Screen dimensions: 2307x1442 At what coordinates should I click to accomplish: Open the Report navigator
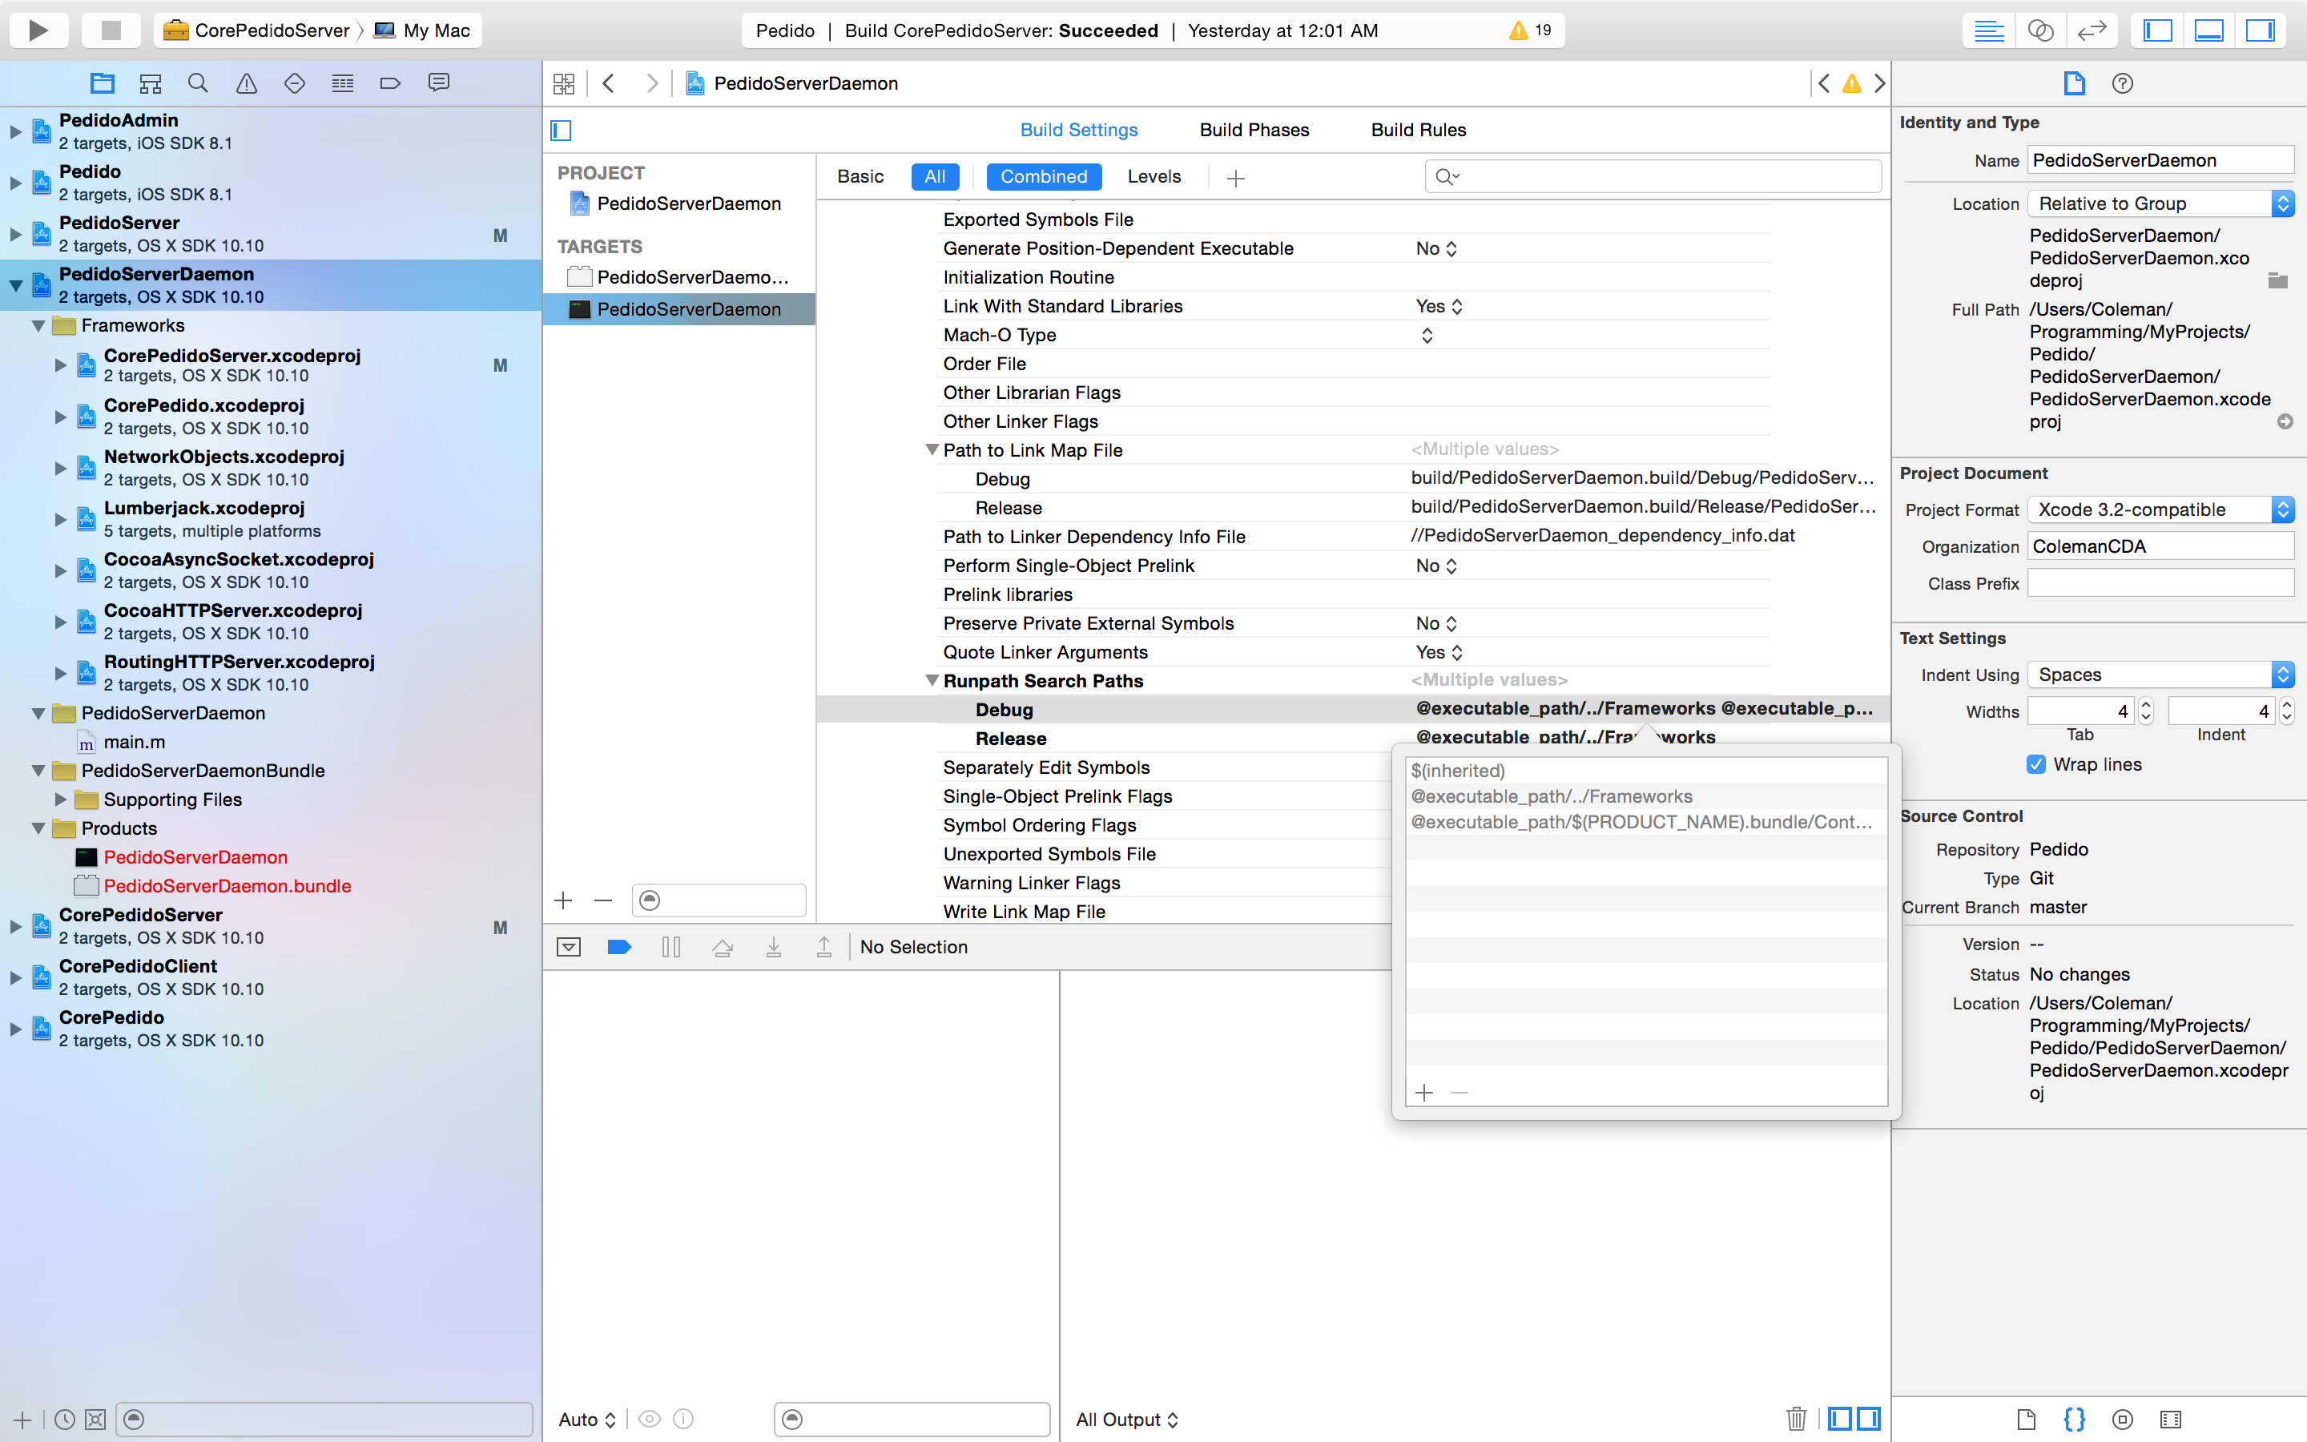(x=438, y=84)
